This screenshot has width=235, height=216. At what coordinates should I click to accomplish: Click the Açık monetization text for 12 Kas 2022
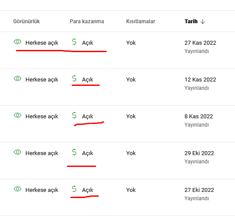pyautogui.click(x=87, y=80)
